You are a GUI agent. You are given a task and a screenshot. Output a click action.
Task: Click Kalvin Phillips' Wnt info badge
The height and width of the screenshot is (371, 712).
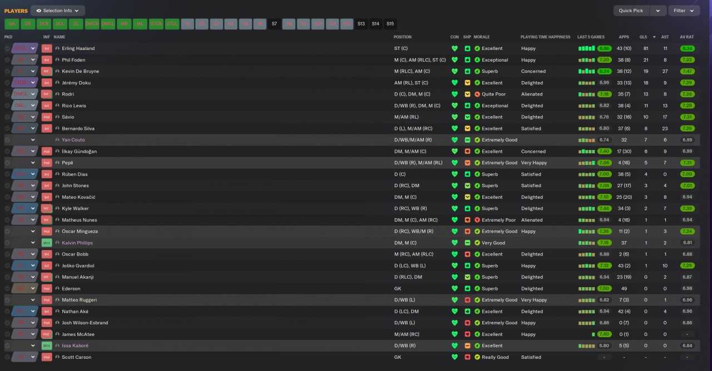coord(47,243)
